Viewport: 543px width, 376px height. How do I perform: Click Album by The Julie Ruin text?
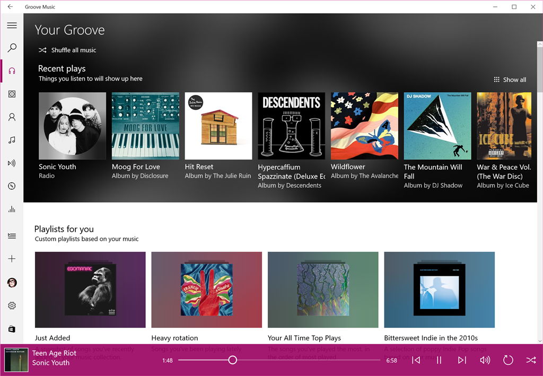pos(218,176)
